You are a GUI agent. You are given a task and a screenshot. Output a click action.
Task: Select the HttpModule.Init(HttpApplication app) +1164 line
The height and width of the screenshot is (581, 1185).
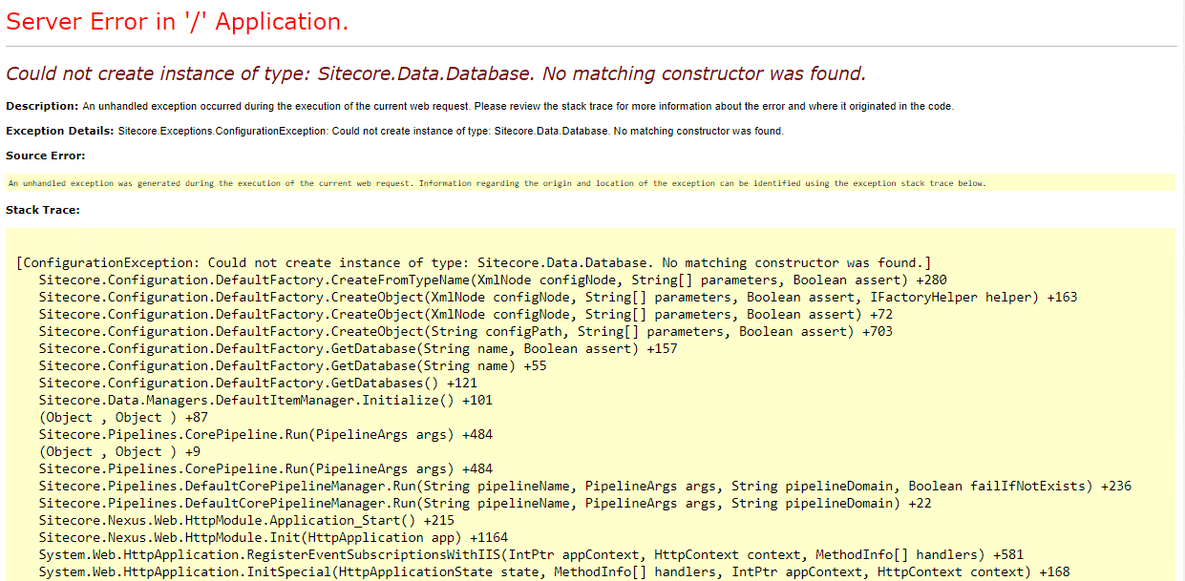point(274,537)
